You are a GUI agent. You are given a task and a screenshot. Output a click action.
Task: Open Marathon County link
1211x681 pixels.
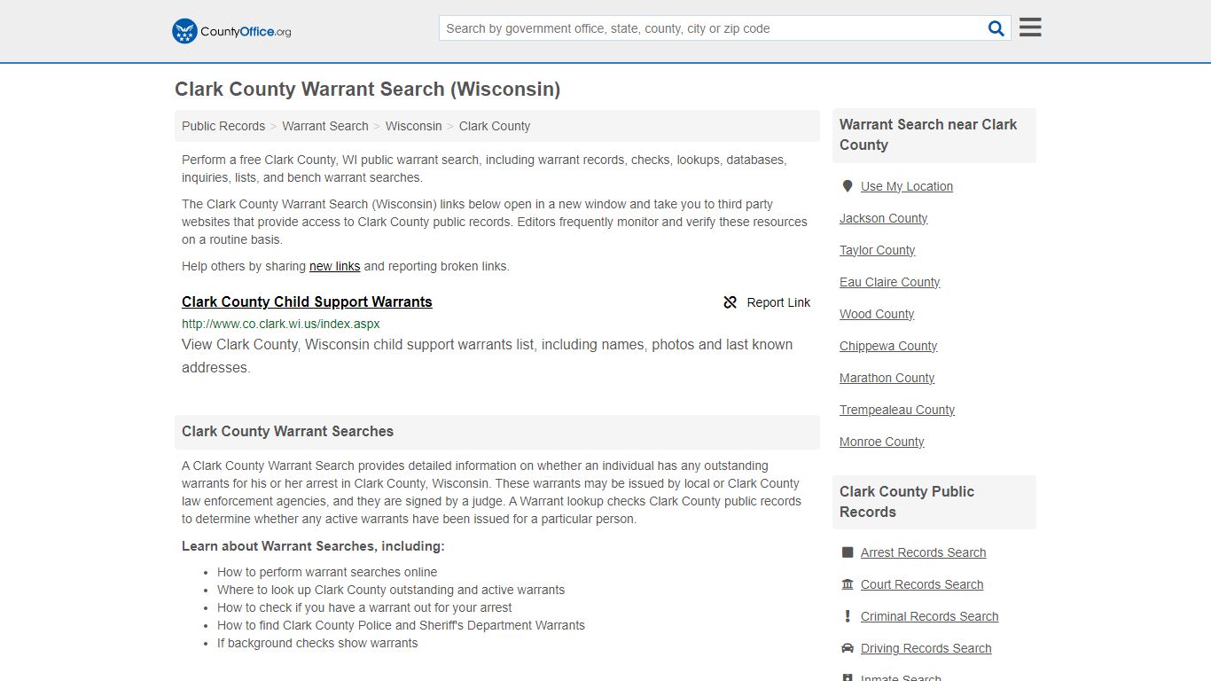coord(887,378)
